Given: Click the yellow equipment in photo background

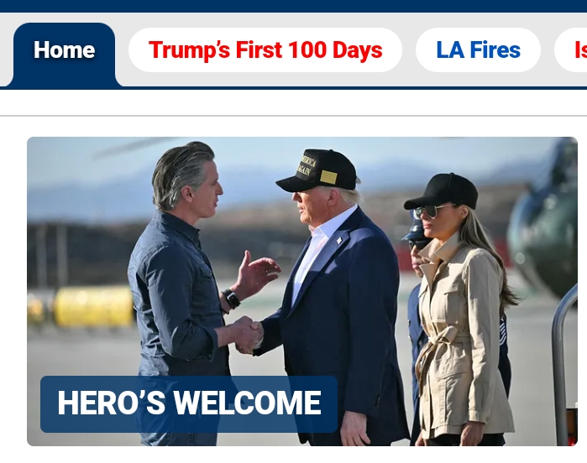Looking at the screenshot, I should 93,307.
